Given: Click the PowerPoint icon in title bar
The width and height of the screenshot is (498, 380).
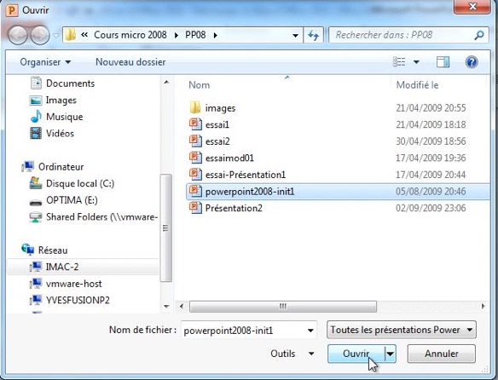Looking at the screenshot, I should click(12, 10).
